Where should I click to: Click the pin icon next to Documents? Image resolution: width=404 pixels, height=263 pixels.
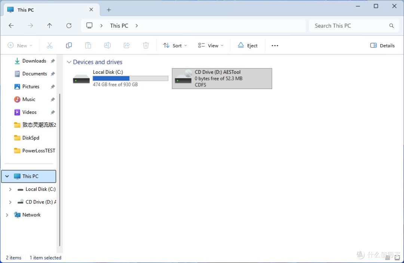click(x=53, y=74)
